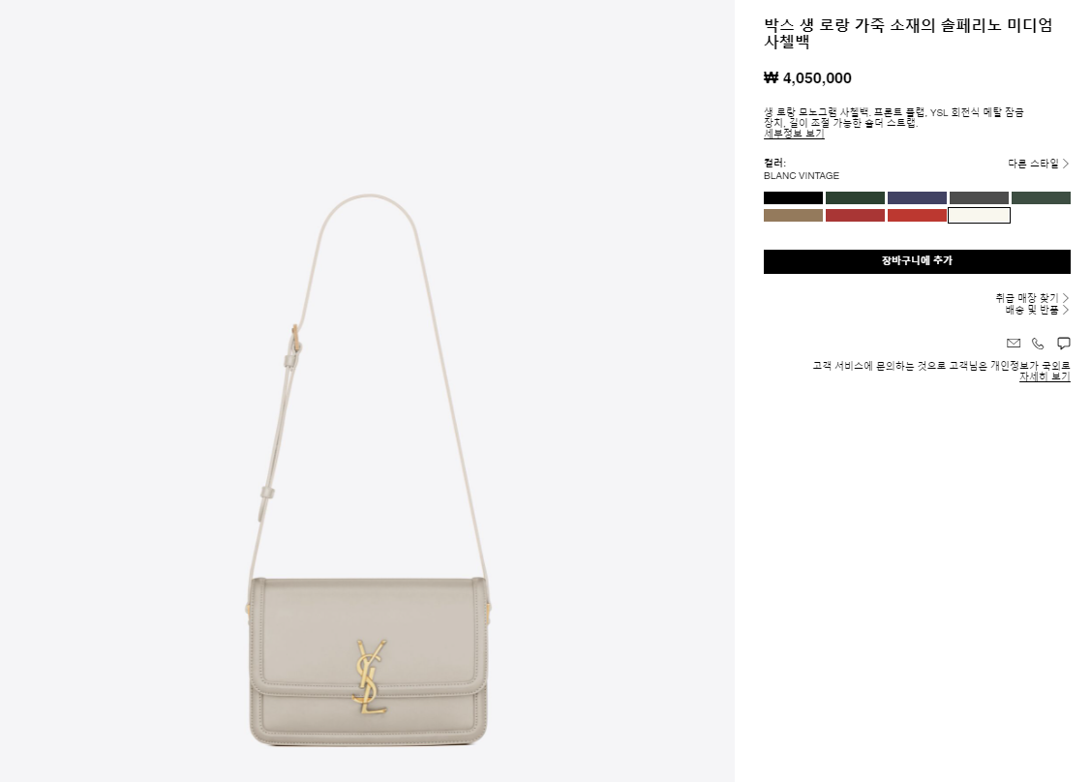Pick the bright red color swatch
Screen dimensions: 1091x782
917,216
